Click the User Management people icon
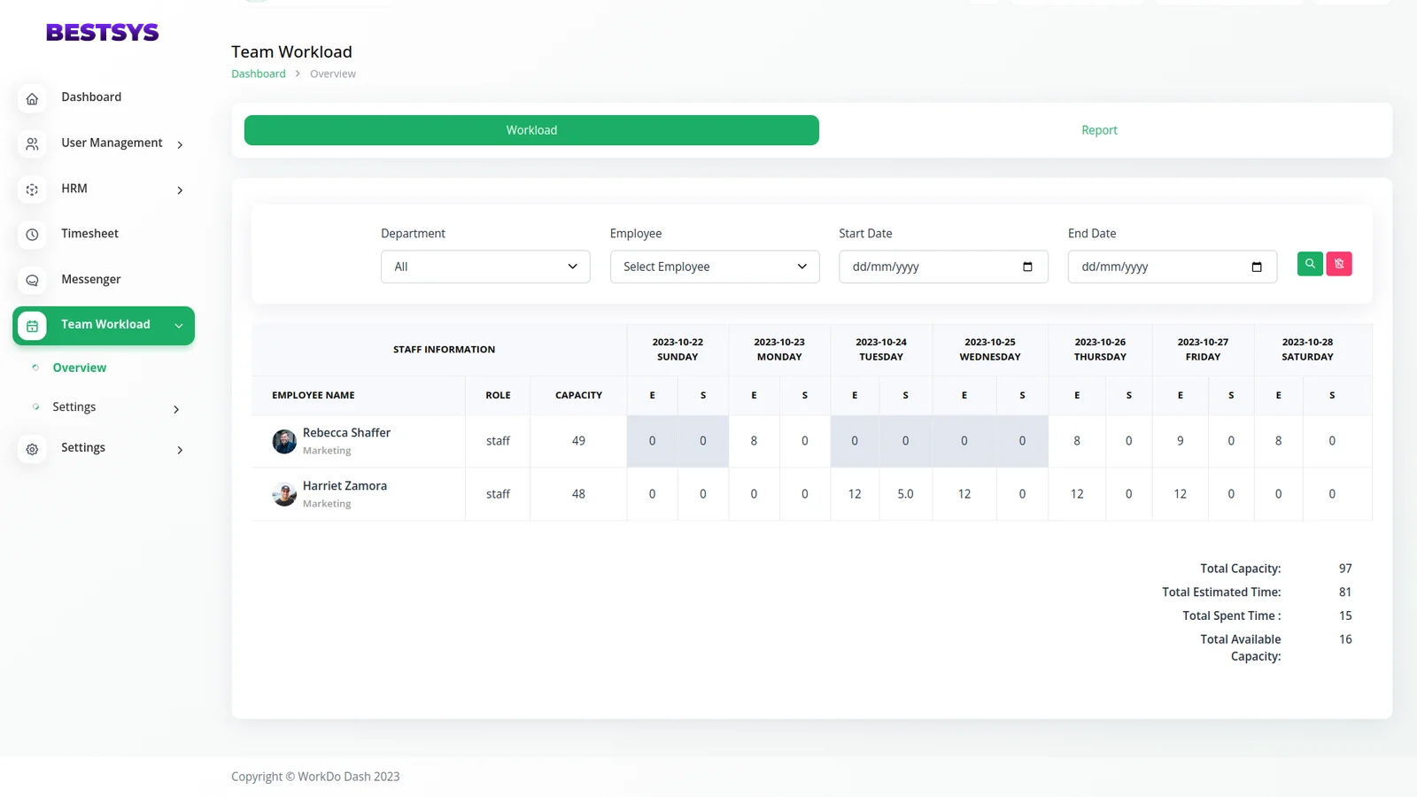Image resolution: width=1417 pixels, height=797 pixels. point(32,143)
